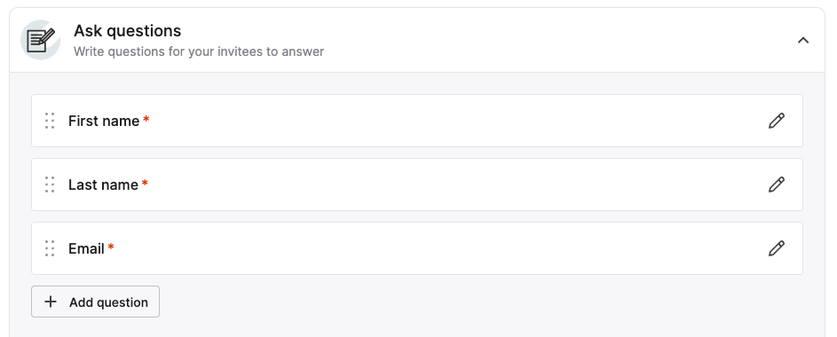Click the Ask questions notepad icon
Screen dimensions: 837x337
coord(41,40)
